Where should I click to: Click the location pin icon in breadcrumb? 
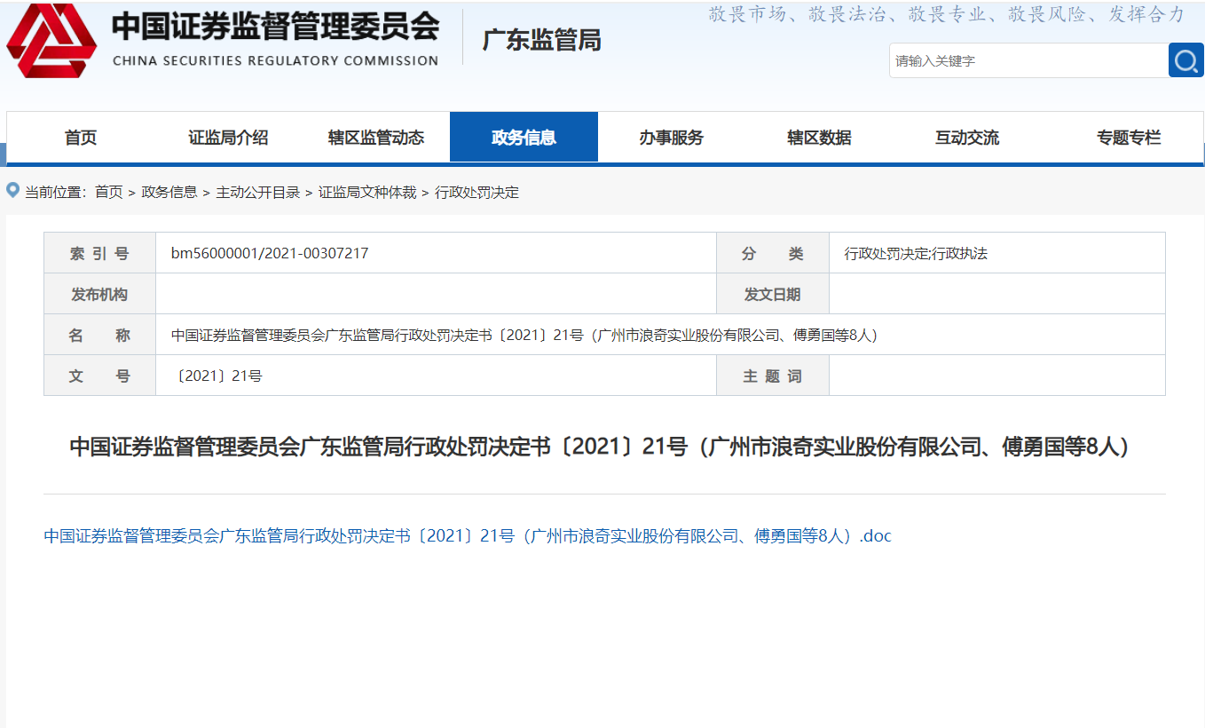point(12,191)
